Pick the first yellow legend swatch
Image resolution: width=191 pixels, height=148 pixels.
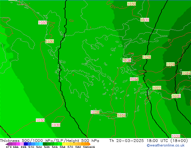[64, 144]
